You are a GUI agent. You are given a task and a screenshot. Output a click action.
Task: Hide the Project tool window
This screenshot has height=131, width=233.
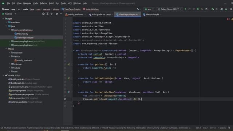point(61,14)
